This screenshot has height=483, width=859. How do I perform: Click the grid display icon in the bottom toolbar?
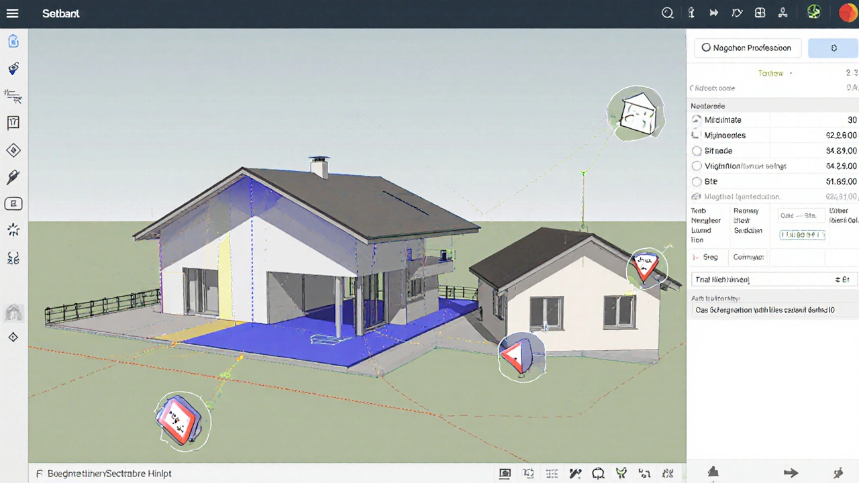click(552, 473)
